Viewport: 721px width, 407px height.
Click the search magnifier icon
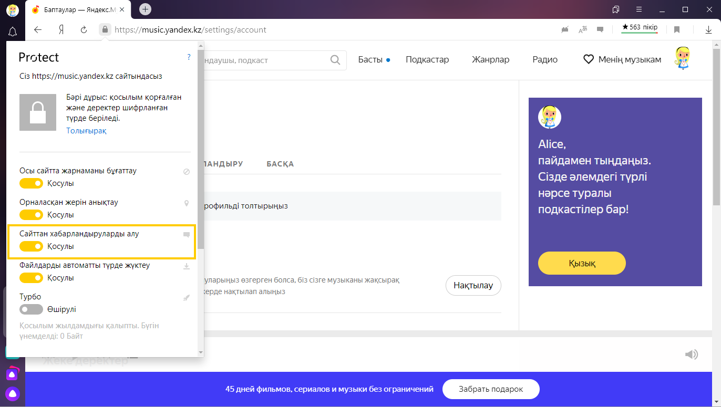(335, 60)
